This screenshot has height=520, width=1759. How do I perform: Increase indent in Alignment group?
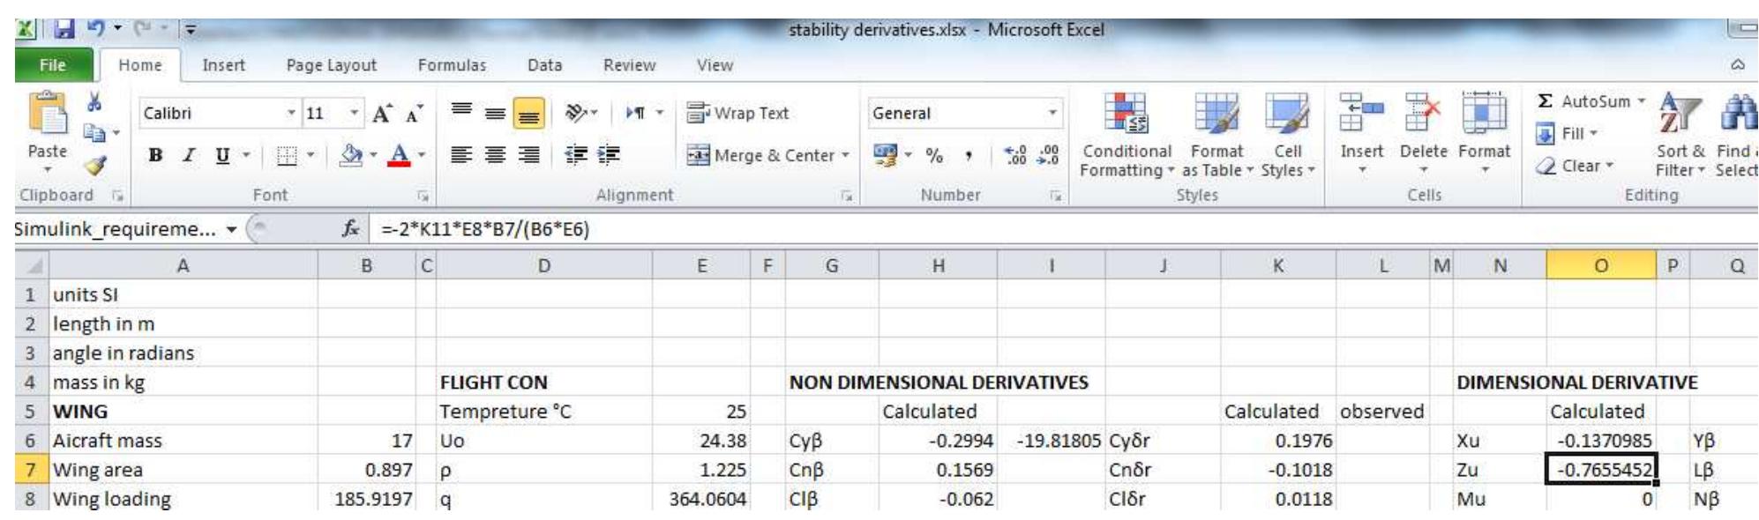(608, 155)
